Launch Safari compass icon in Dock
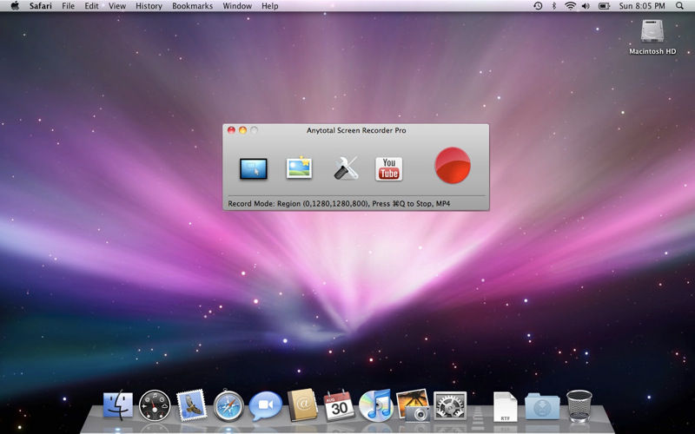This screenshot has height=434, width=695. click(x=228, y=405)
